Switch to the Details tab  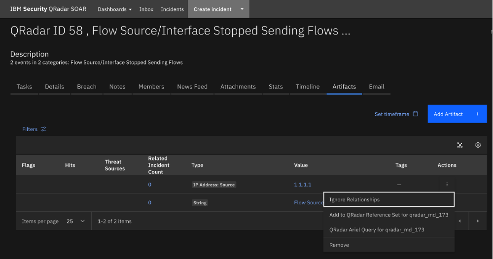tap(54, 87)
